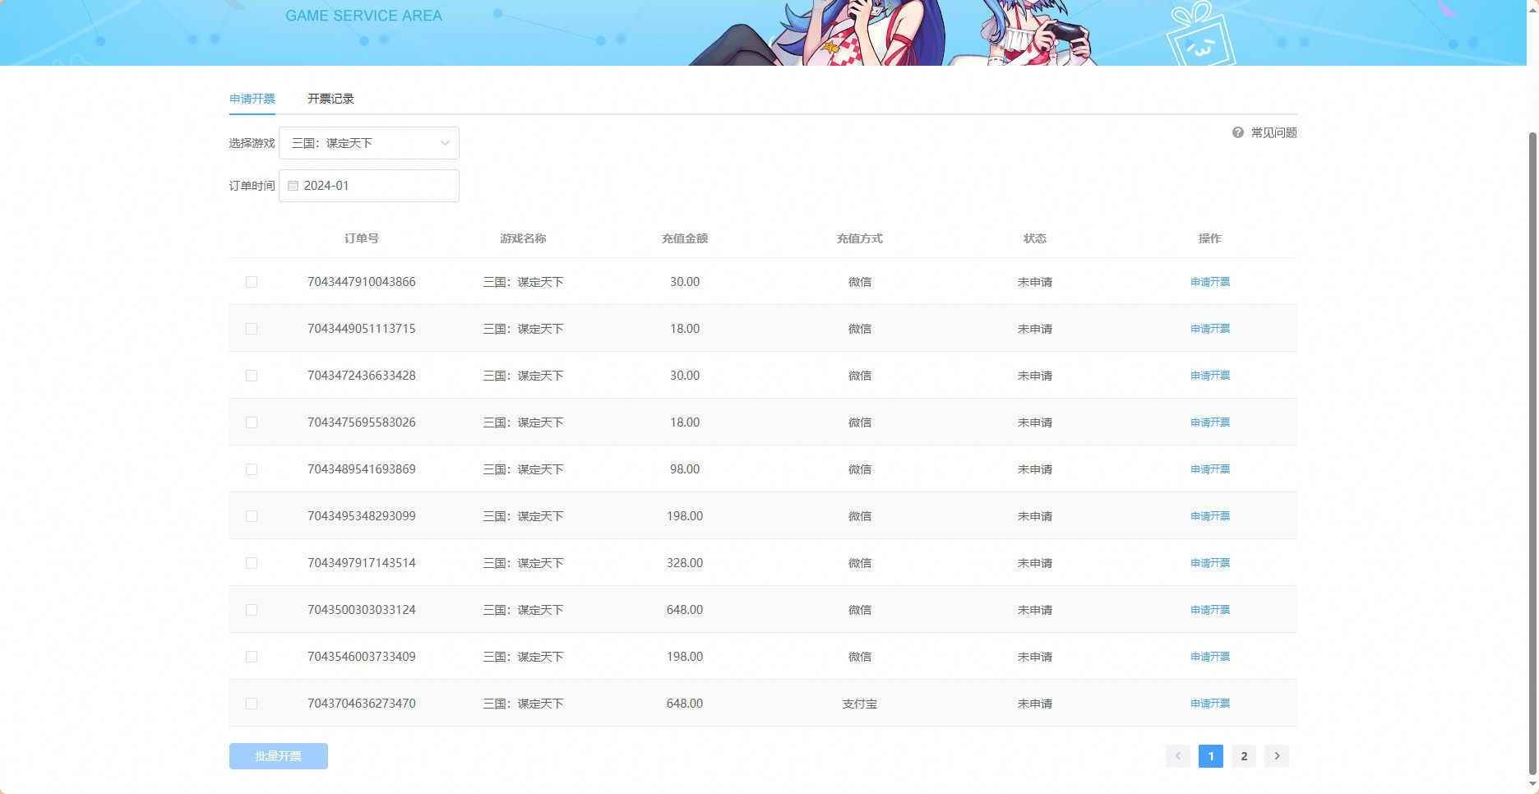Image resolution: width=1539 pixels, height=794 pixels.
Task: Select checkbox for order 7043500303033124
Action: [x=252, y=610]
